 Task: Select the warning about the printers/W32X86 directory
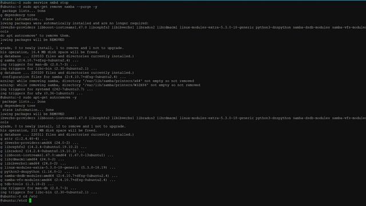(x=100, y=85)
